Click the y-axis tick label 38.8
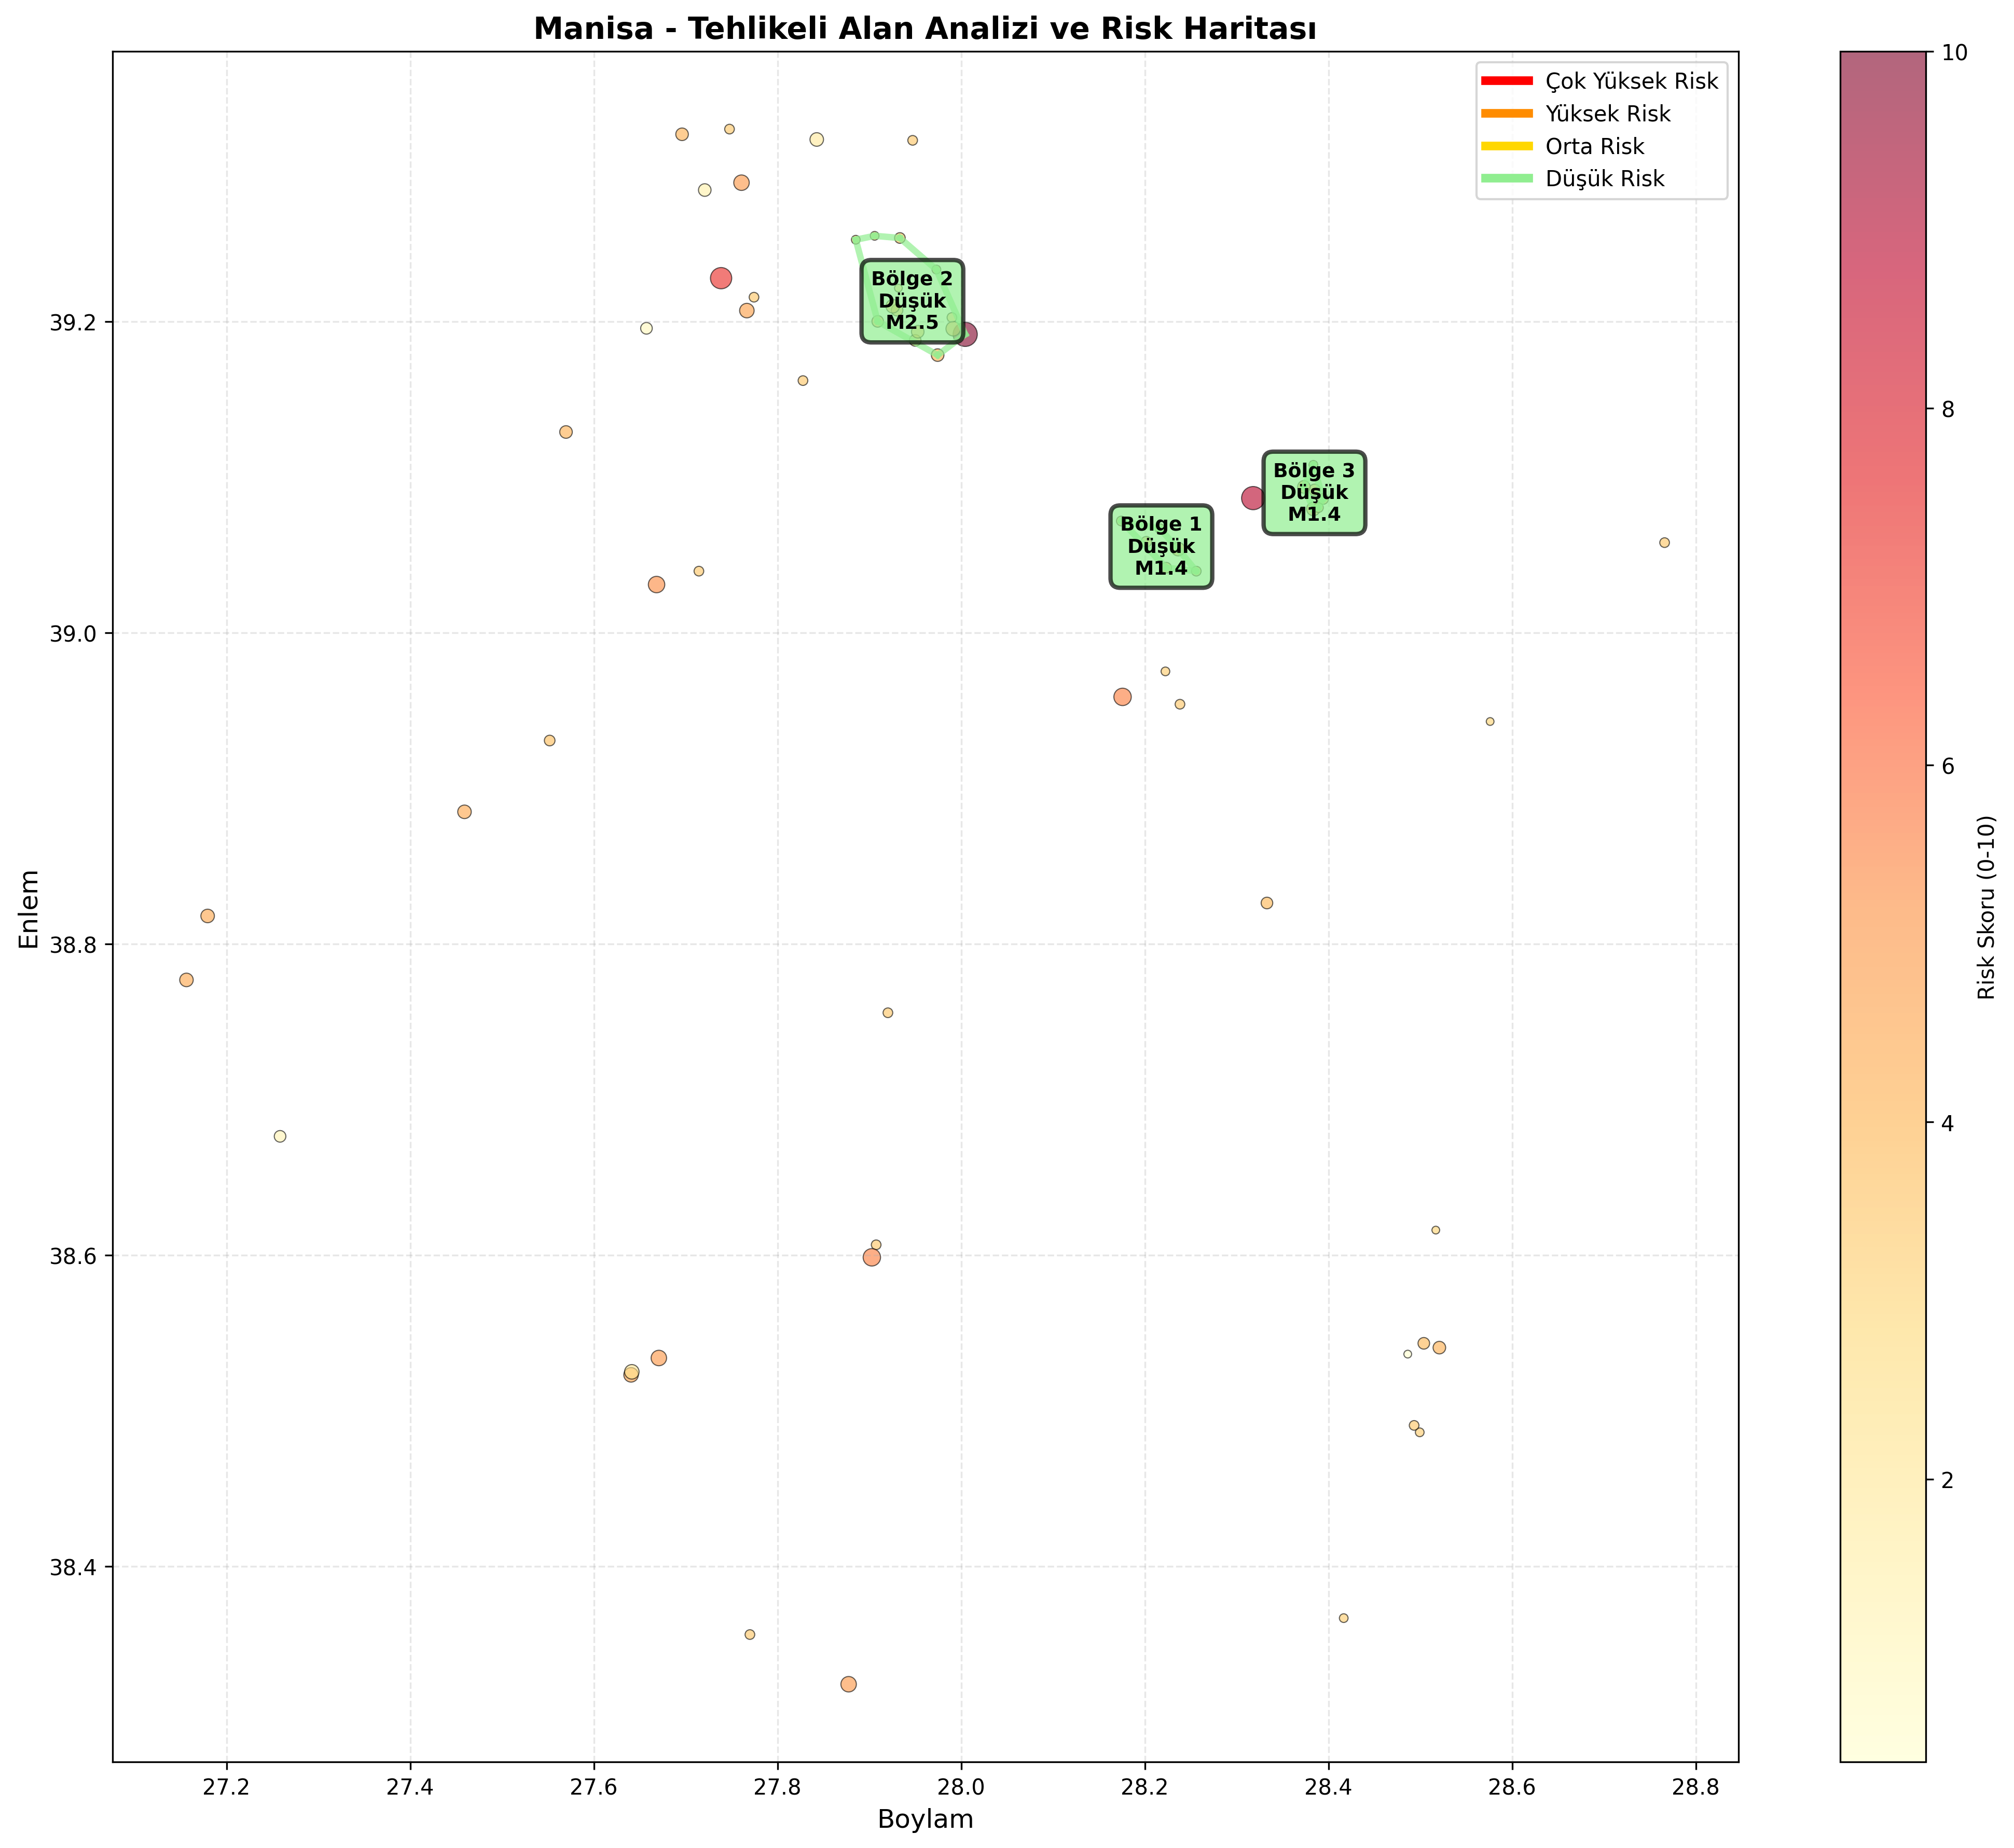This screenshot has height=1848, width=2014. pos(74,945)
